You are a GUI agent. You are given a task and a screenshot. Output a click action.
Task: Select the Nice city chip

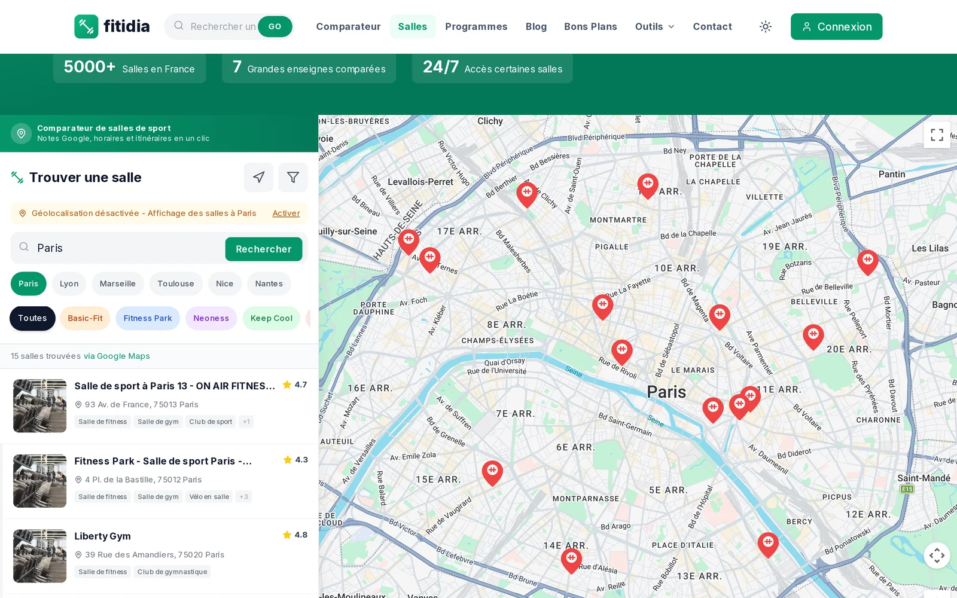(x=224, y=283)
